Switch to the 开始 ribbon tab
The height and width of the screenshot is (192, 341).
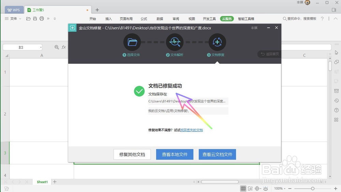pos(93,19)
